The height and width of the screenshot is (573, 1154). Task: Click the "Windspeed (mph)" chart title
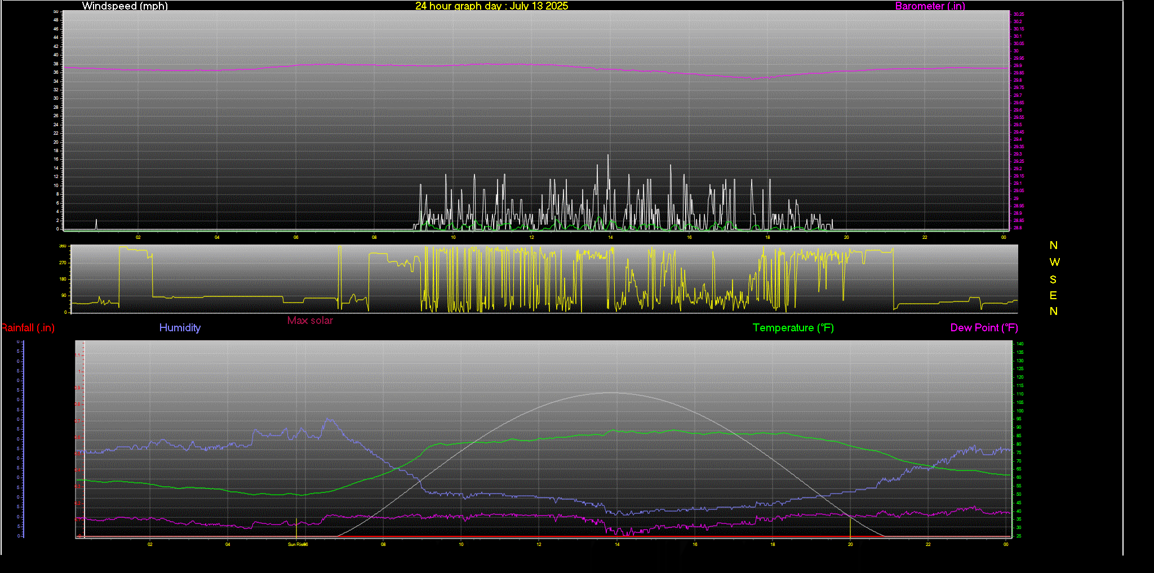(125, 6)
